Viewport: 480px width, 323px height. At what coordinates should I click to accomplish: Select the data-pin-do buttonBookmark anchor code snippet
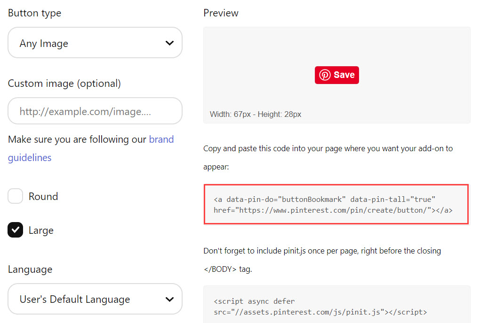[336, 204]
